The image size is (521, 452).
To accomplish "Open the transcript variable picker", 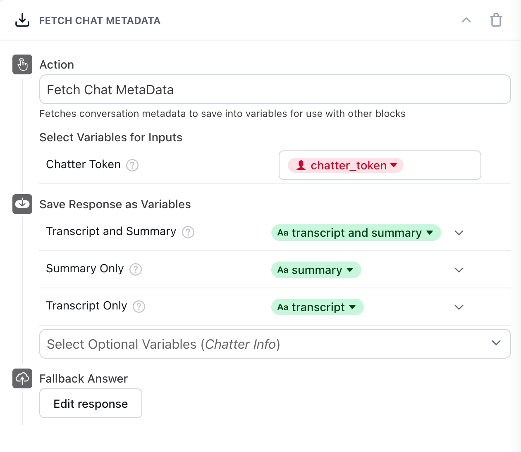I will click(x=317, y=307).
